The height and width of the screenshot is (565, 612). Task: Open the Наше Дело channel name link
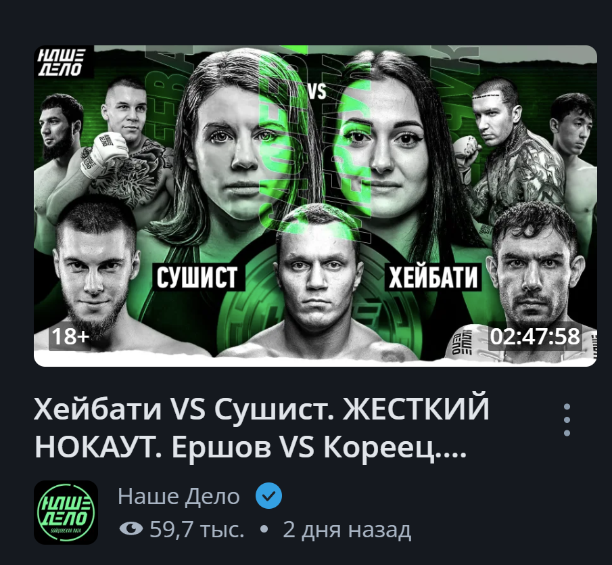pos(179,496)
